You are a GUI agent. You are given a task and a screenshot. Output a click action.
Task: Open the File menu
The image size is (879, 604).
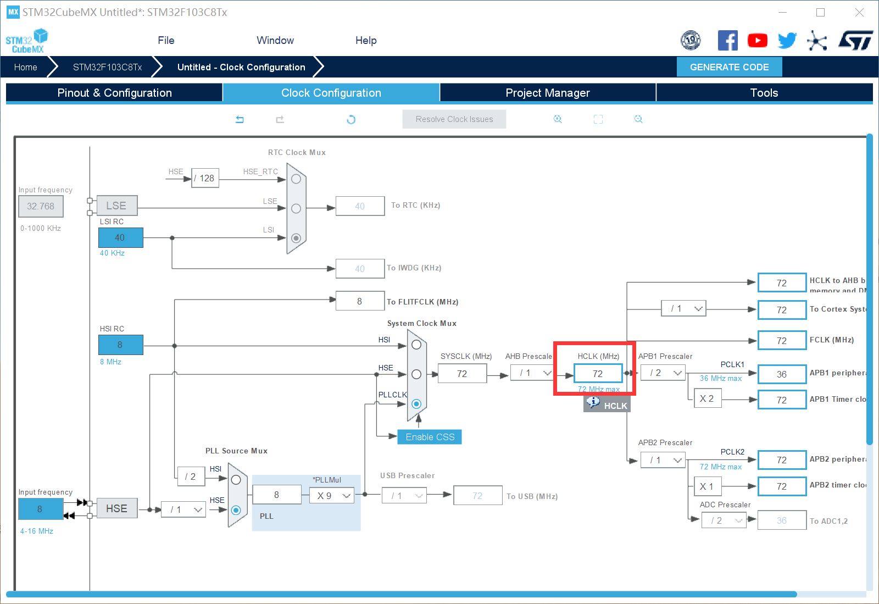[x=166, y=40]
